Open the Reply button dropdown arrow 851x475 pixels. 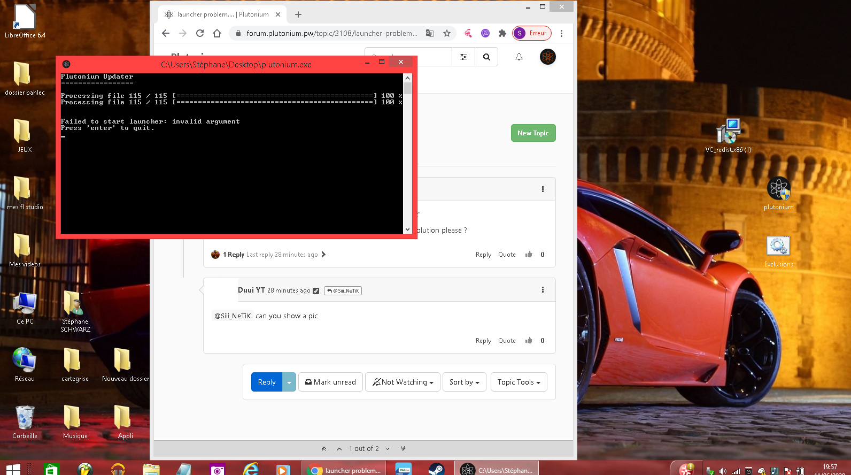pyautogui.click(x=289, y=382)
